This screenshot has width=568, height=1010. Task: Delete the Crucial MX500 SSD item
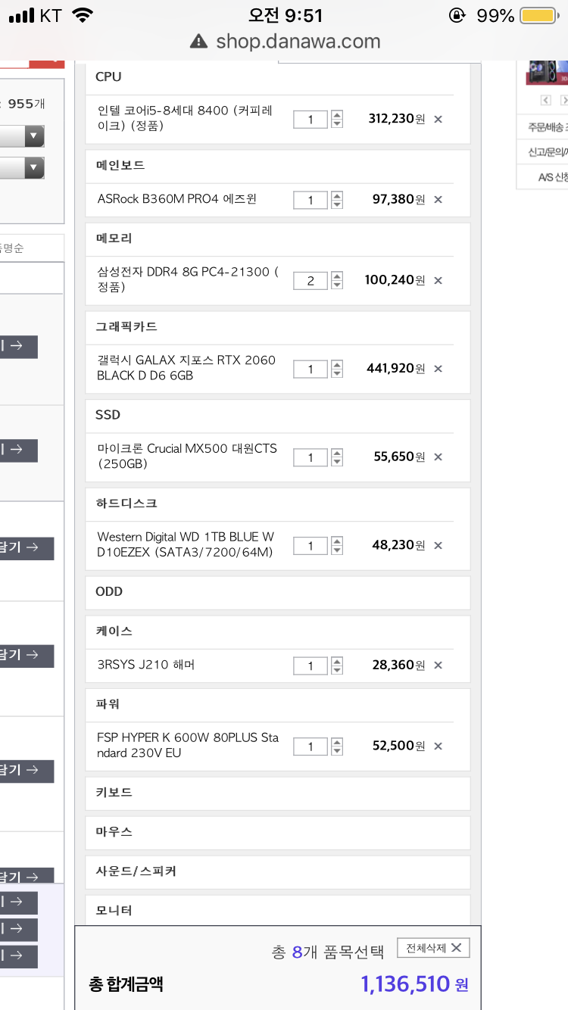(x=438, y=457)
